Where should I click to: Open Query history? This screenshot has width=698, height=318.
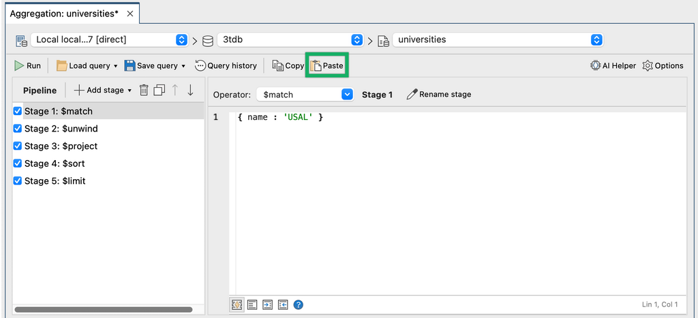click(x=226, y=66)
